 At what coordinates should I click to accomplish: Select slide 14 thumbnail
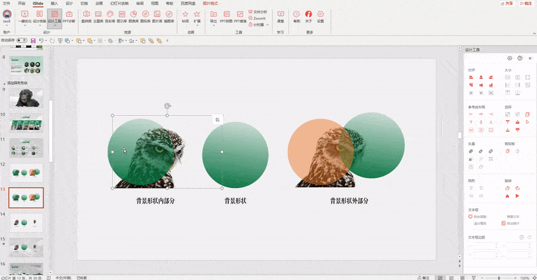[x=26, y=223]
